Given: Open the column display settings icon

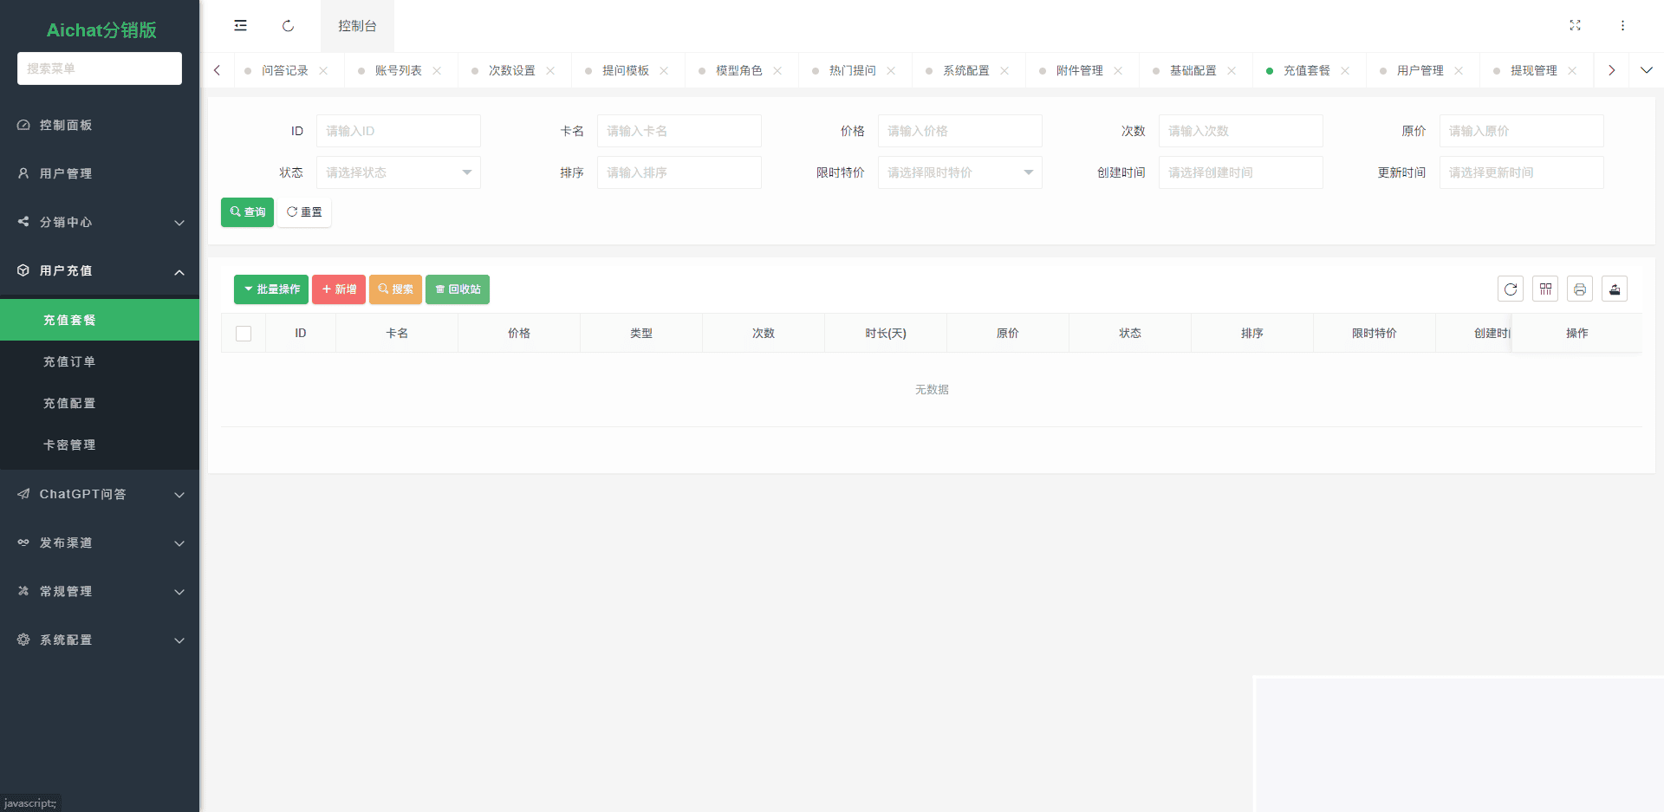Looking at the screenshot, I should 1545,289.
